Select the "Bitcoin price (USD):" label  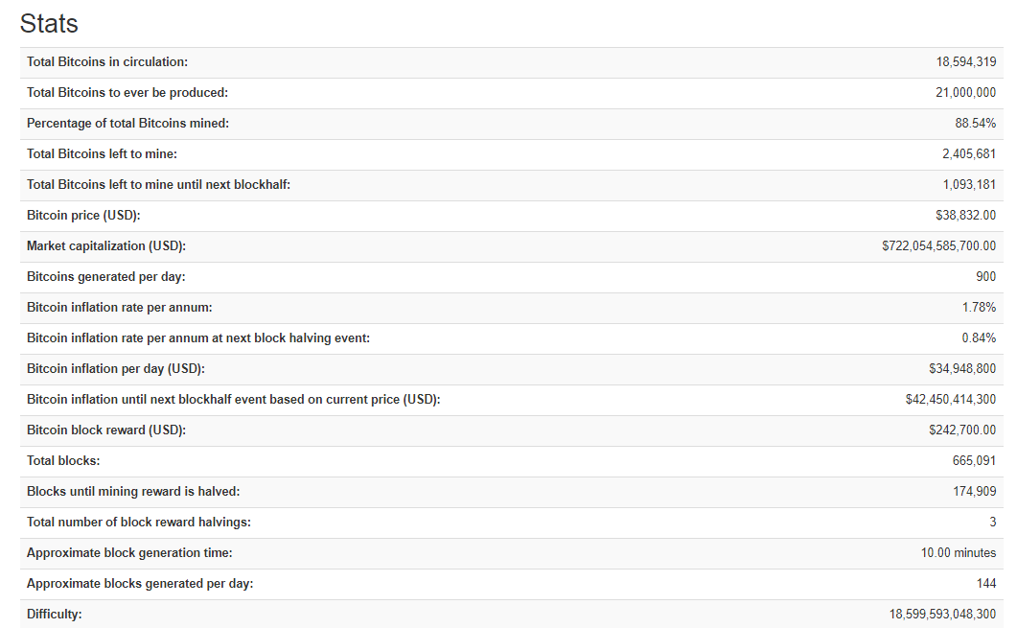[x=83, y=216]
